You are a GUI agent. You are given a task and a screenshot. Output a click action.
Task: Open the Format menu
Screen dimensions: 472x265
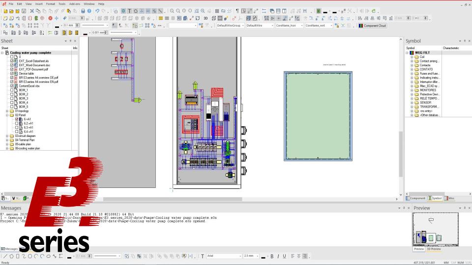50,4
